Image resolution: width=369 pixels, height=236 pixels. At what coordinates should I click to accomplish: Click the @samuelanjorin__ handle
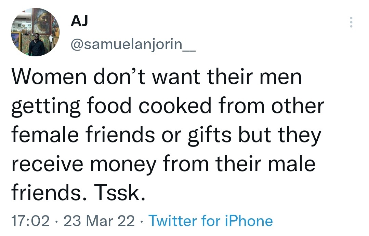pyautogui.click(x=133, y=44)
